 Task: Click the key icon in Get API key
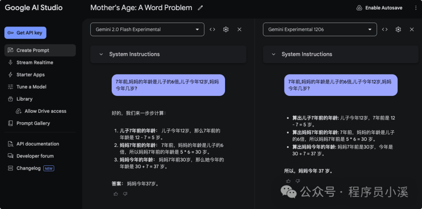tap(11, 33)
